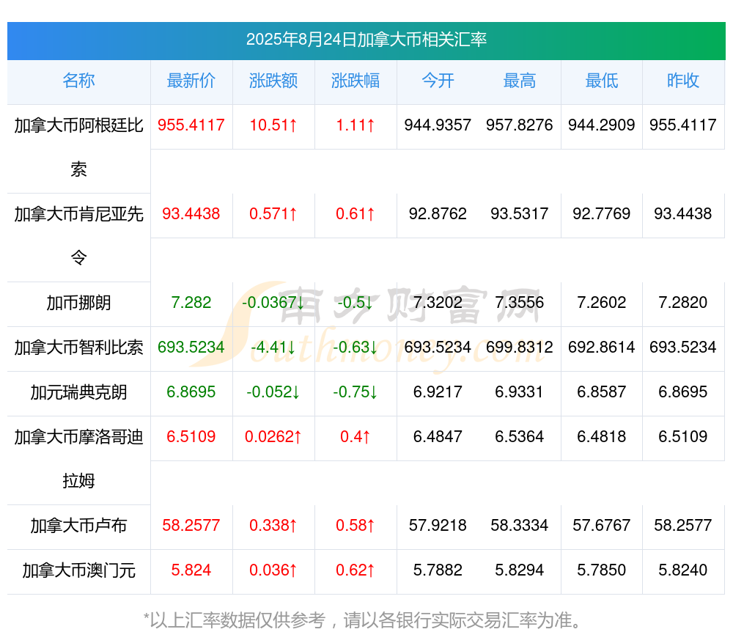Select the high value 957.8276

tap(520, 125)
